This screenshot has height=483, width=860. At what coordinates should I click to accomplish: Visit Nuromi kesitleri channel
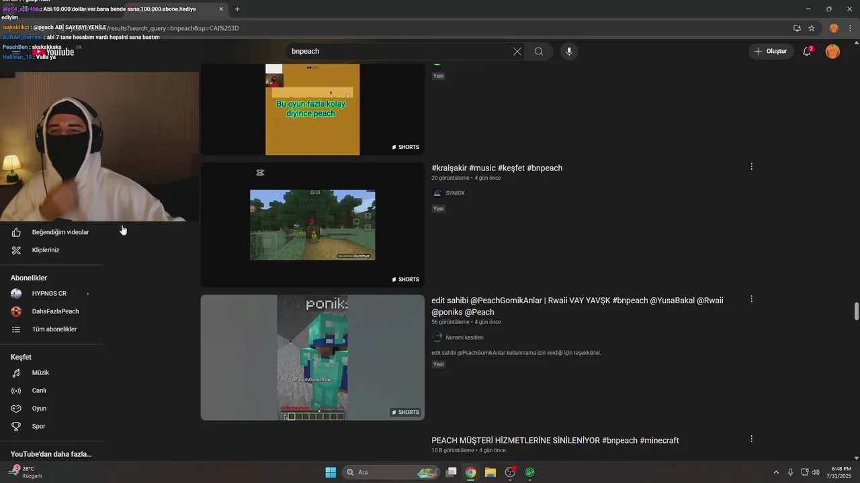click(x=464, y=337)
